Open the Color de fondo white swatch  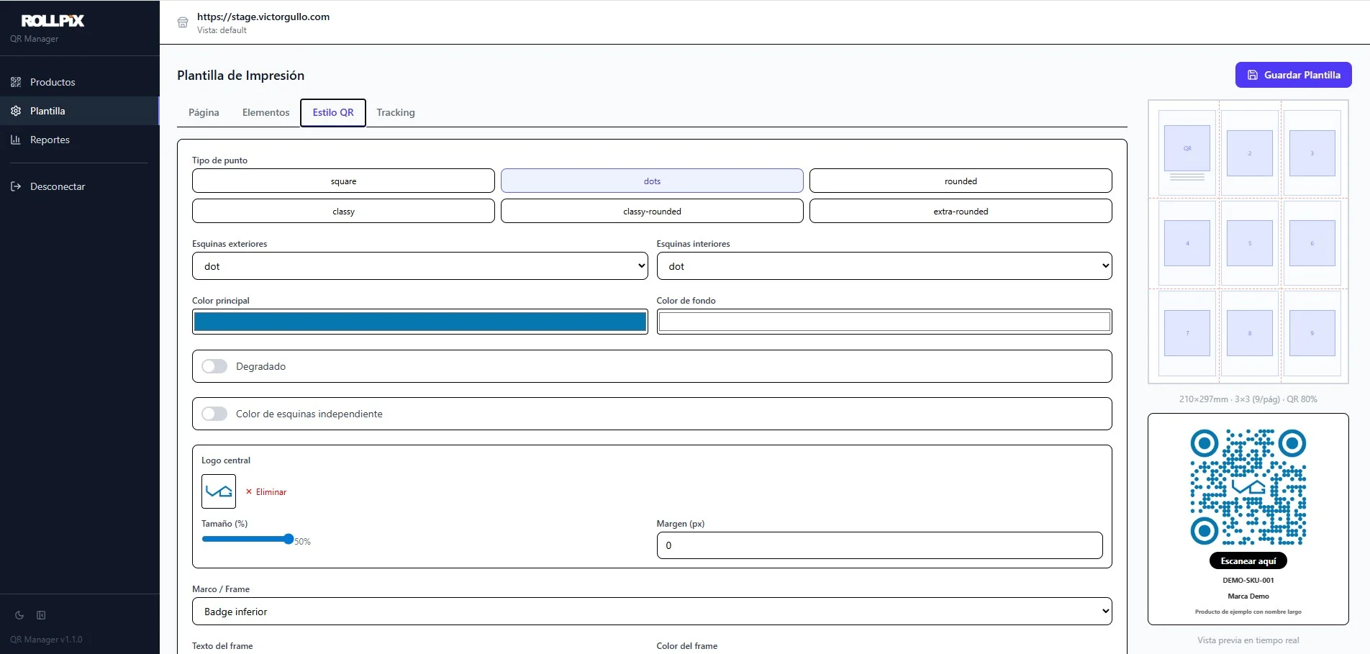click(x=884, y=322)
